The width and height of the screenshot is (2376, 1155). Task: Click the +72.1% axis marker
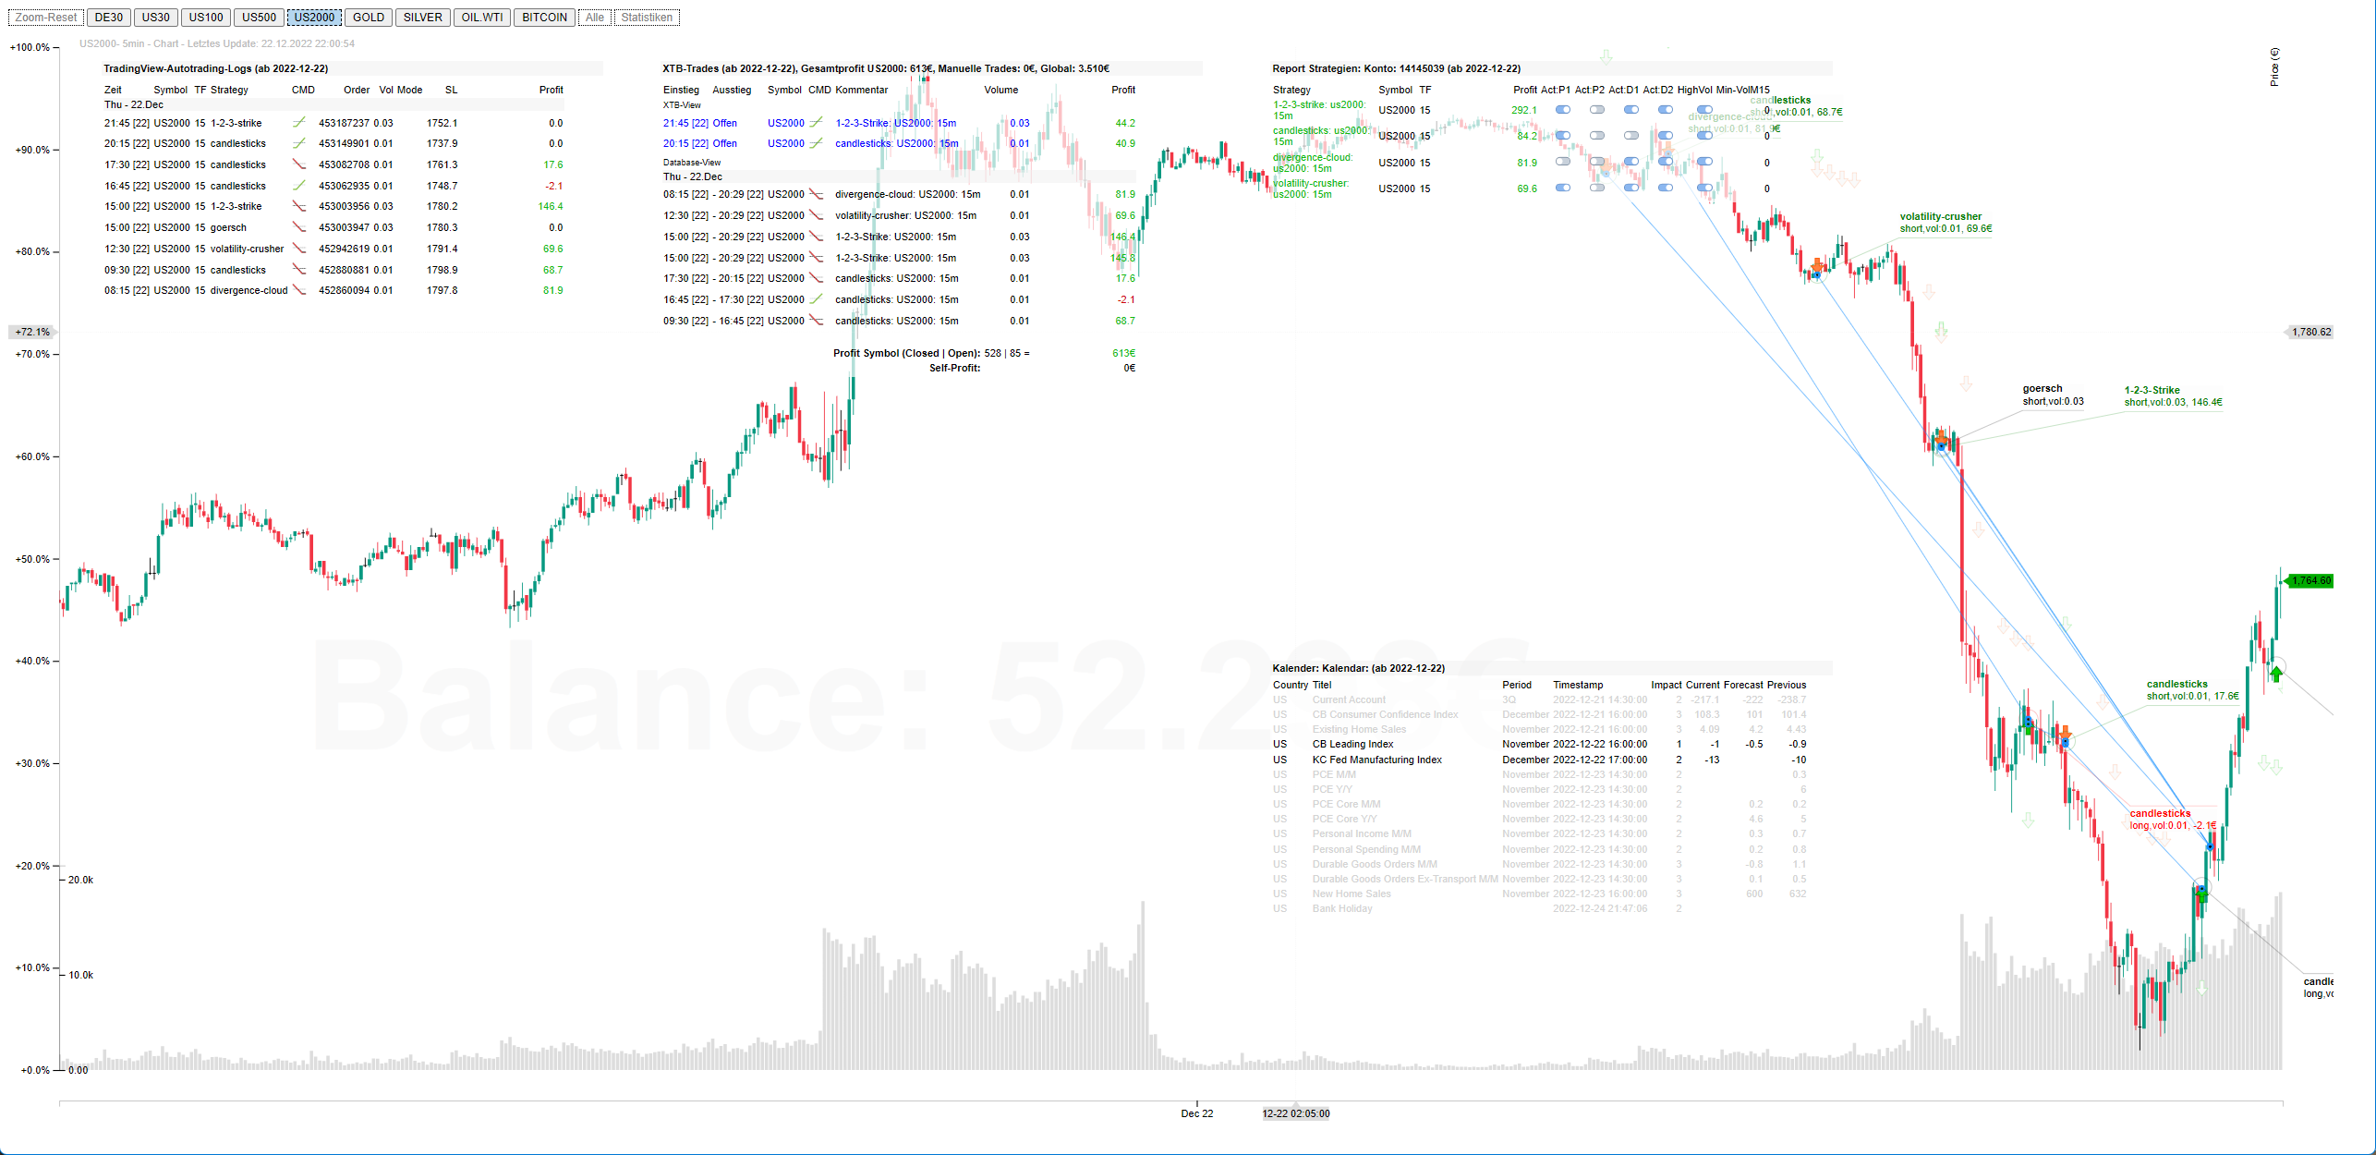click(32, 332)
